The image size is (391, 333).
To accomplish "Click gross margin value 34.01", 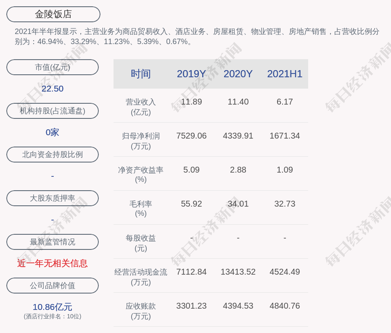I will point(238,204).
